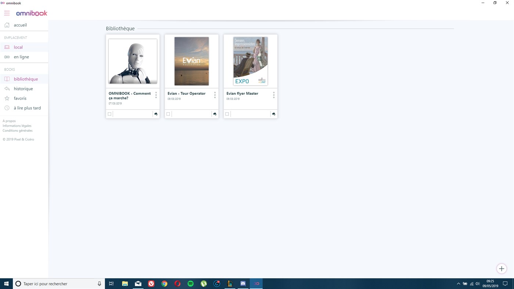Click the Evian flyer Master title

[x=242, y=93]
